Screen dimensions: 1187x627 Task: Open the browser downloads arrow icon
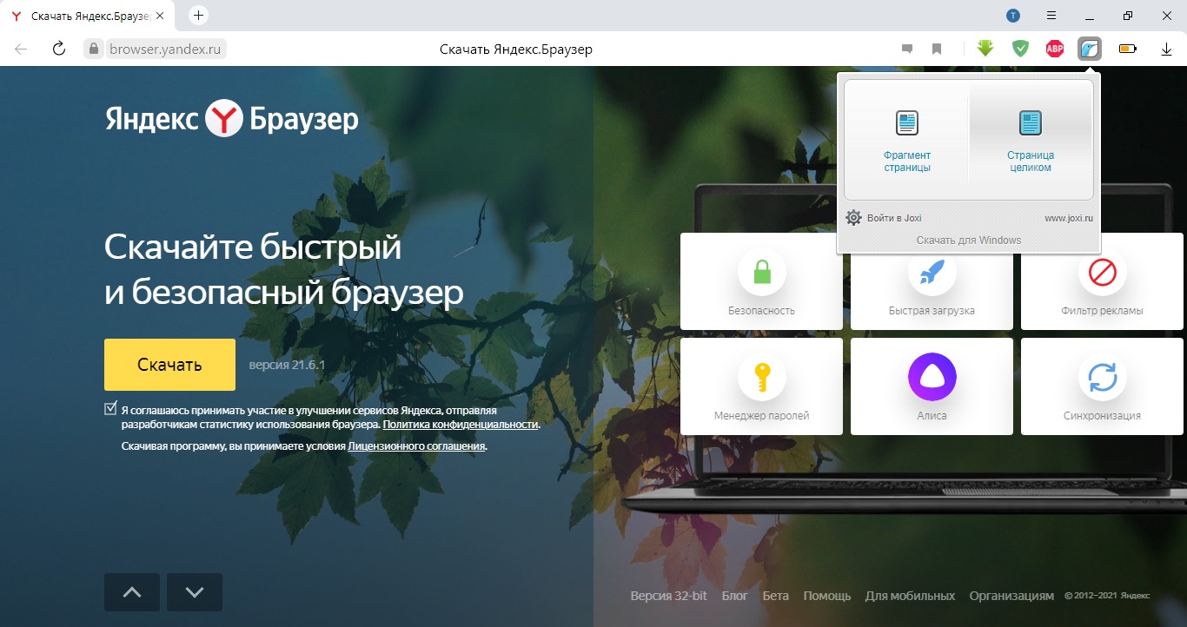[1166, 48]
